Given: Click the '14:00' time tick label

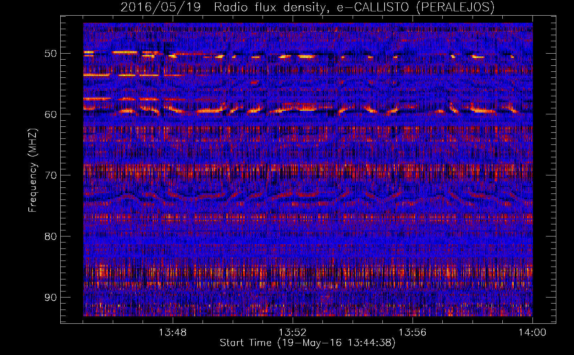Looking at the screenshot, I should pos(532,333).
